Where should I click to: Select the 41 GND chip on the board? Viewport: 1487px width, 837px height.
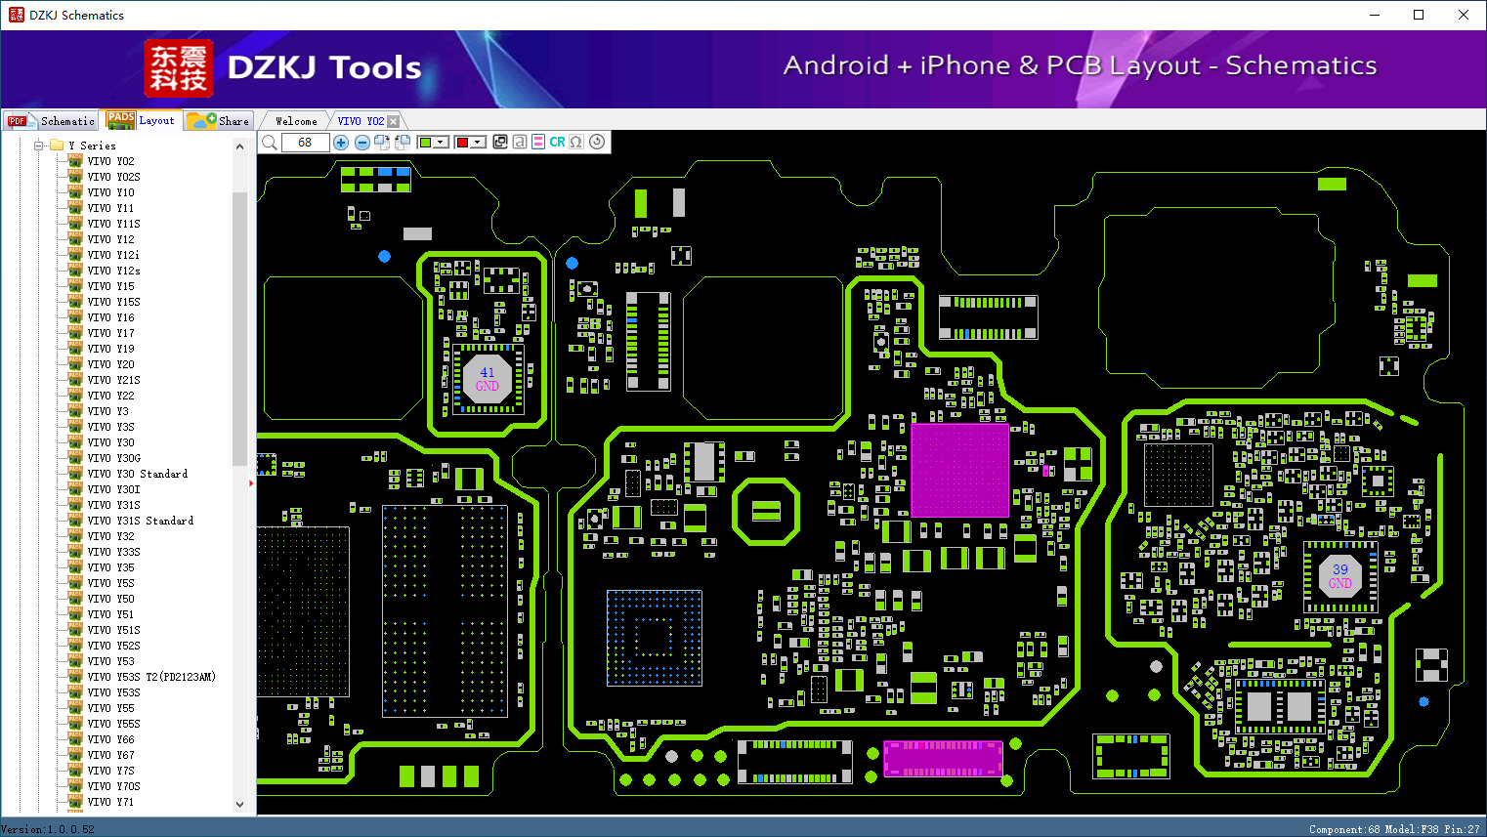(487, 379)
